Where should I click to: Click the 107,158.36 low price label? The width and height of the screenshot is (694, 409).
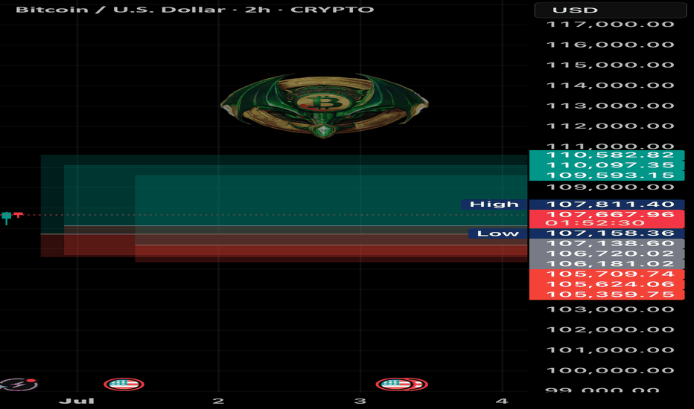click(607, 234)
